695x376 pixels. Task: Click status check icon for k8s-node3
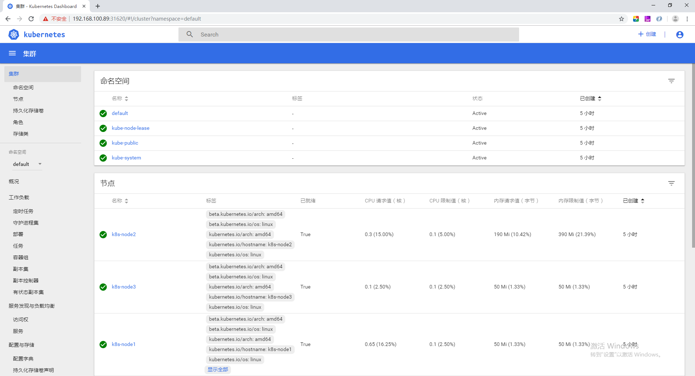click(x=103, y=287)
